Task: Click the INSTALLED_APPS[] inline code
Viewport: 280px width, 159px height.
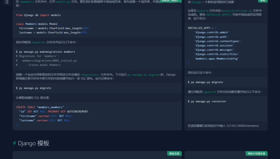Action: coord(219,15)
